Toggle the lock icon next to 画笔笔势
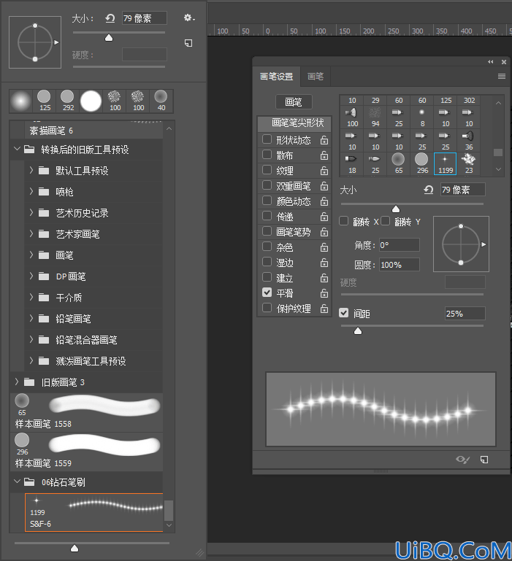Viewport: 512px width, 561px height. pos(324,232)
